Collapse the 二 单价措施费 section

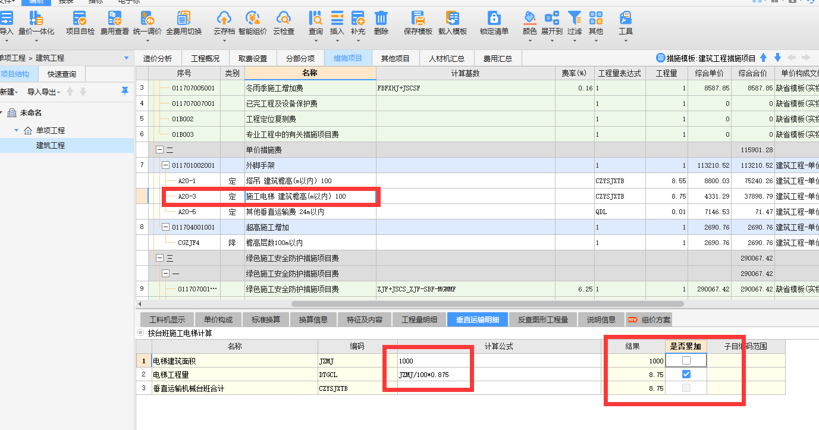tap(159, 150)
